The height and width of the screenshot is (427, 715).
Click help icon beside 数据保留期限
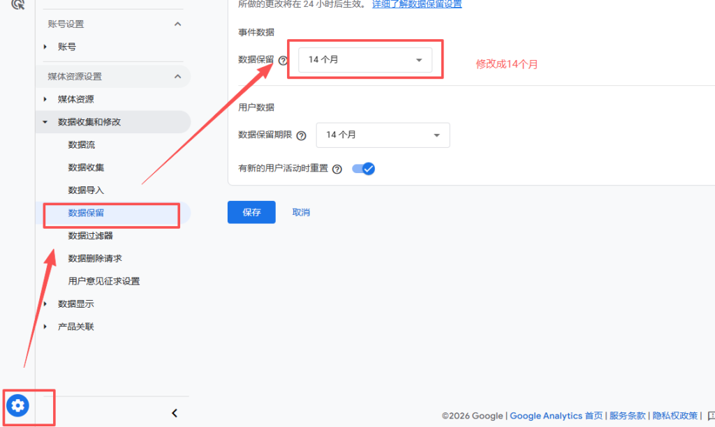click(301, 135)
